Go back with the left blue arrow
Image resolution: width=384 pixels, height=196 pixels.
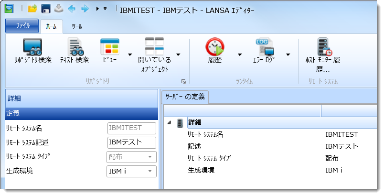[72, 9]
